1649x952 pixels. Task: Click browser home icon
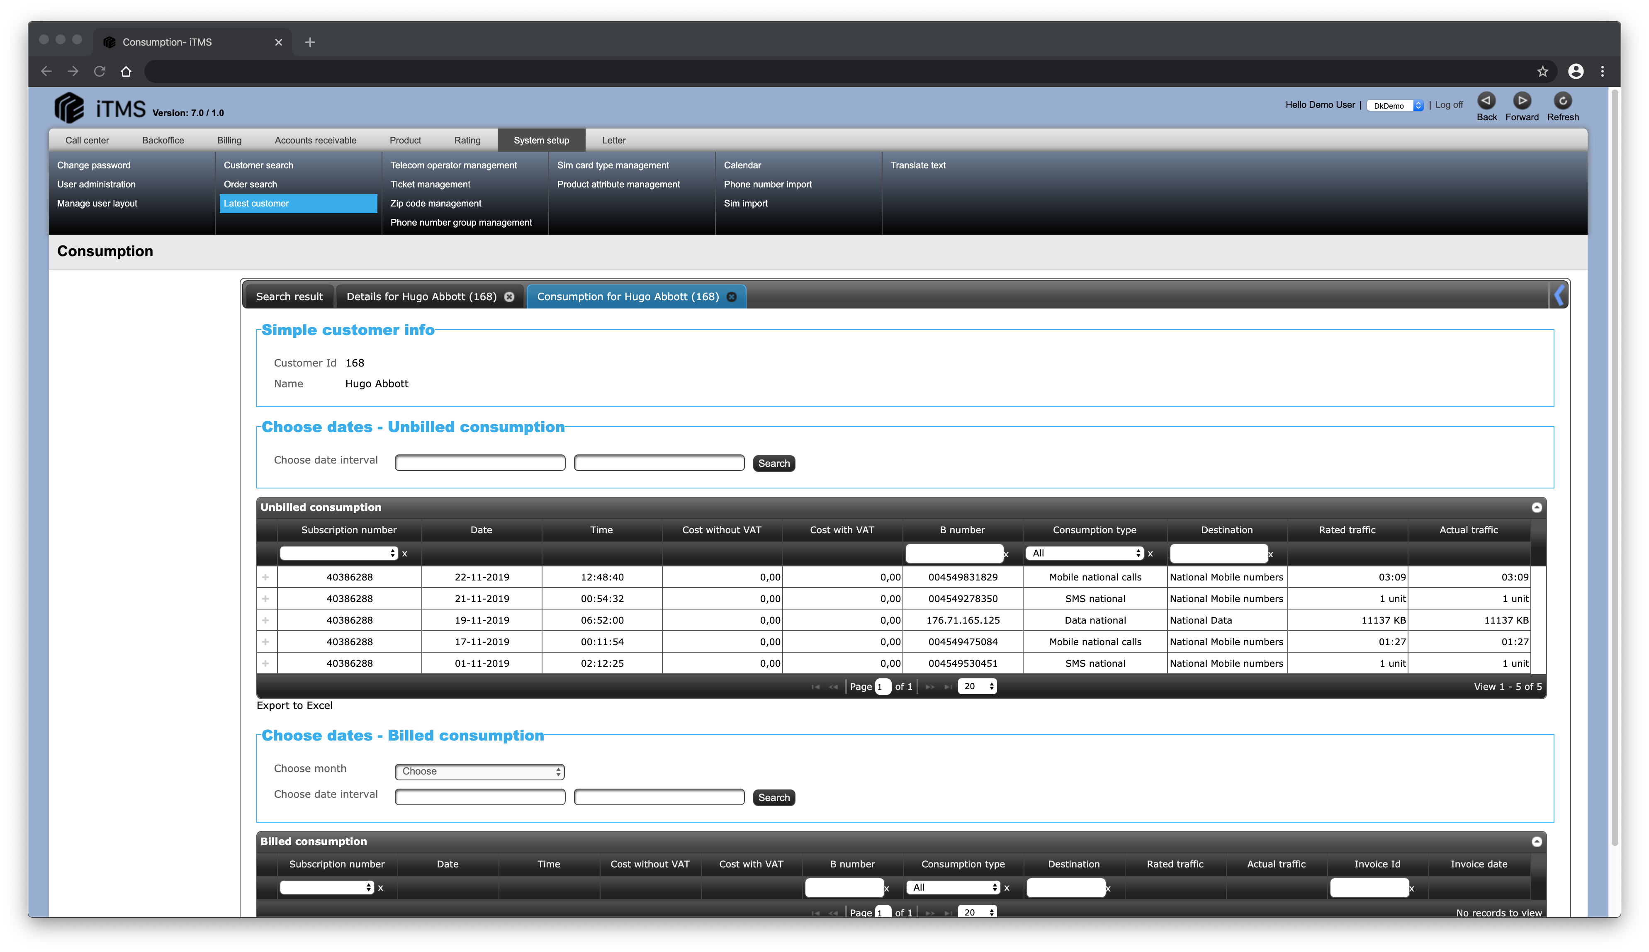(x=126, y=71)
